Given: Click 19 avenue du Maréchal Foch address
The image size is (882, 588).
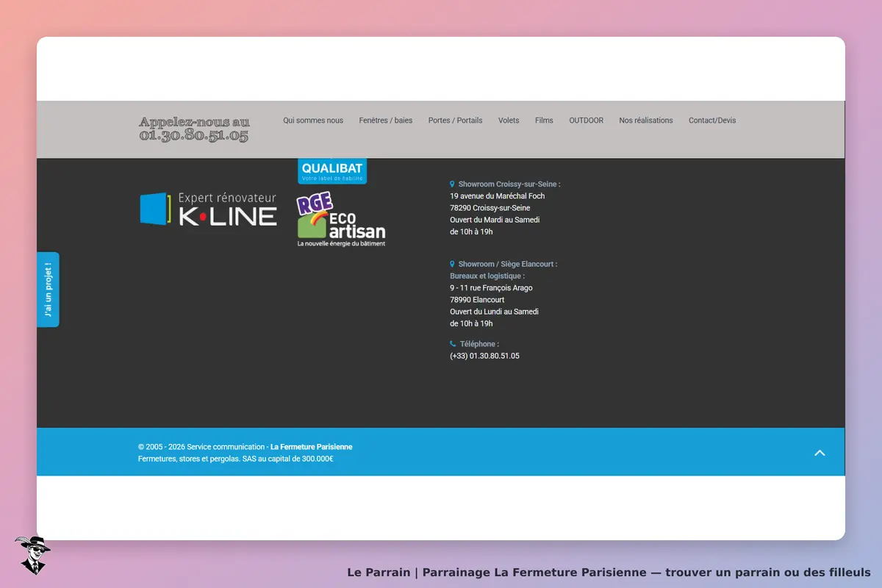Looking at the screenshot, I should pyautogui.click(x=498, y=196).
